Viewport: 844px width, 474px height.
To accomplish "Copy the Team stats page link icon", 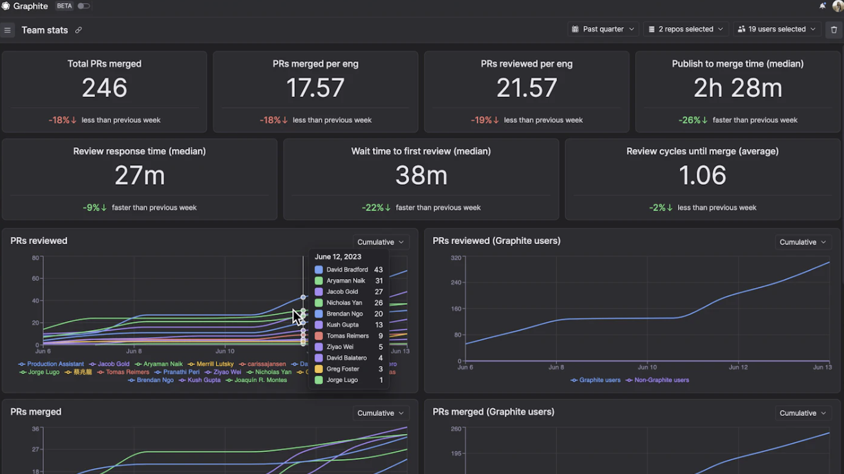I will pyautogui.click(x=78, y=30).
